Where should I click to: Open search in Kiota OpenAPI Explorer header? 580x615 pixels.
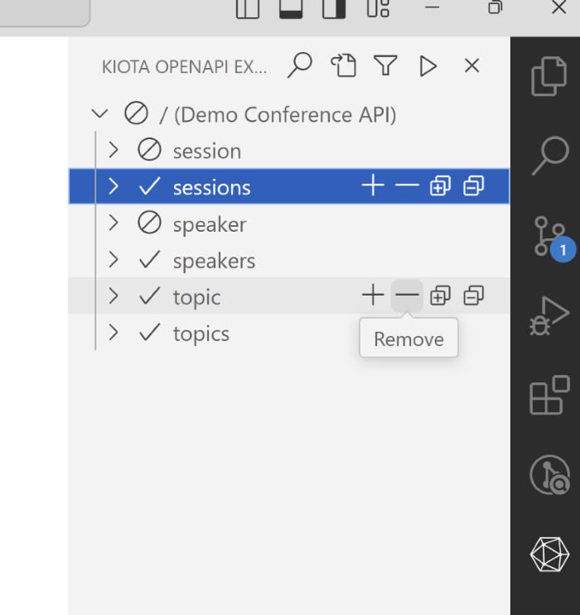(x=300, y=65)
